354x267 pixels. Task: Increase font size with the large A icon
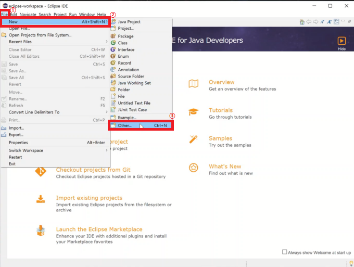[330, 22]
